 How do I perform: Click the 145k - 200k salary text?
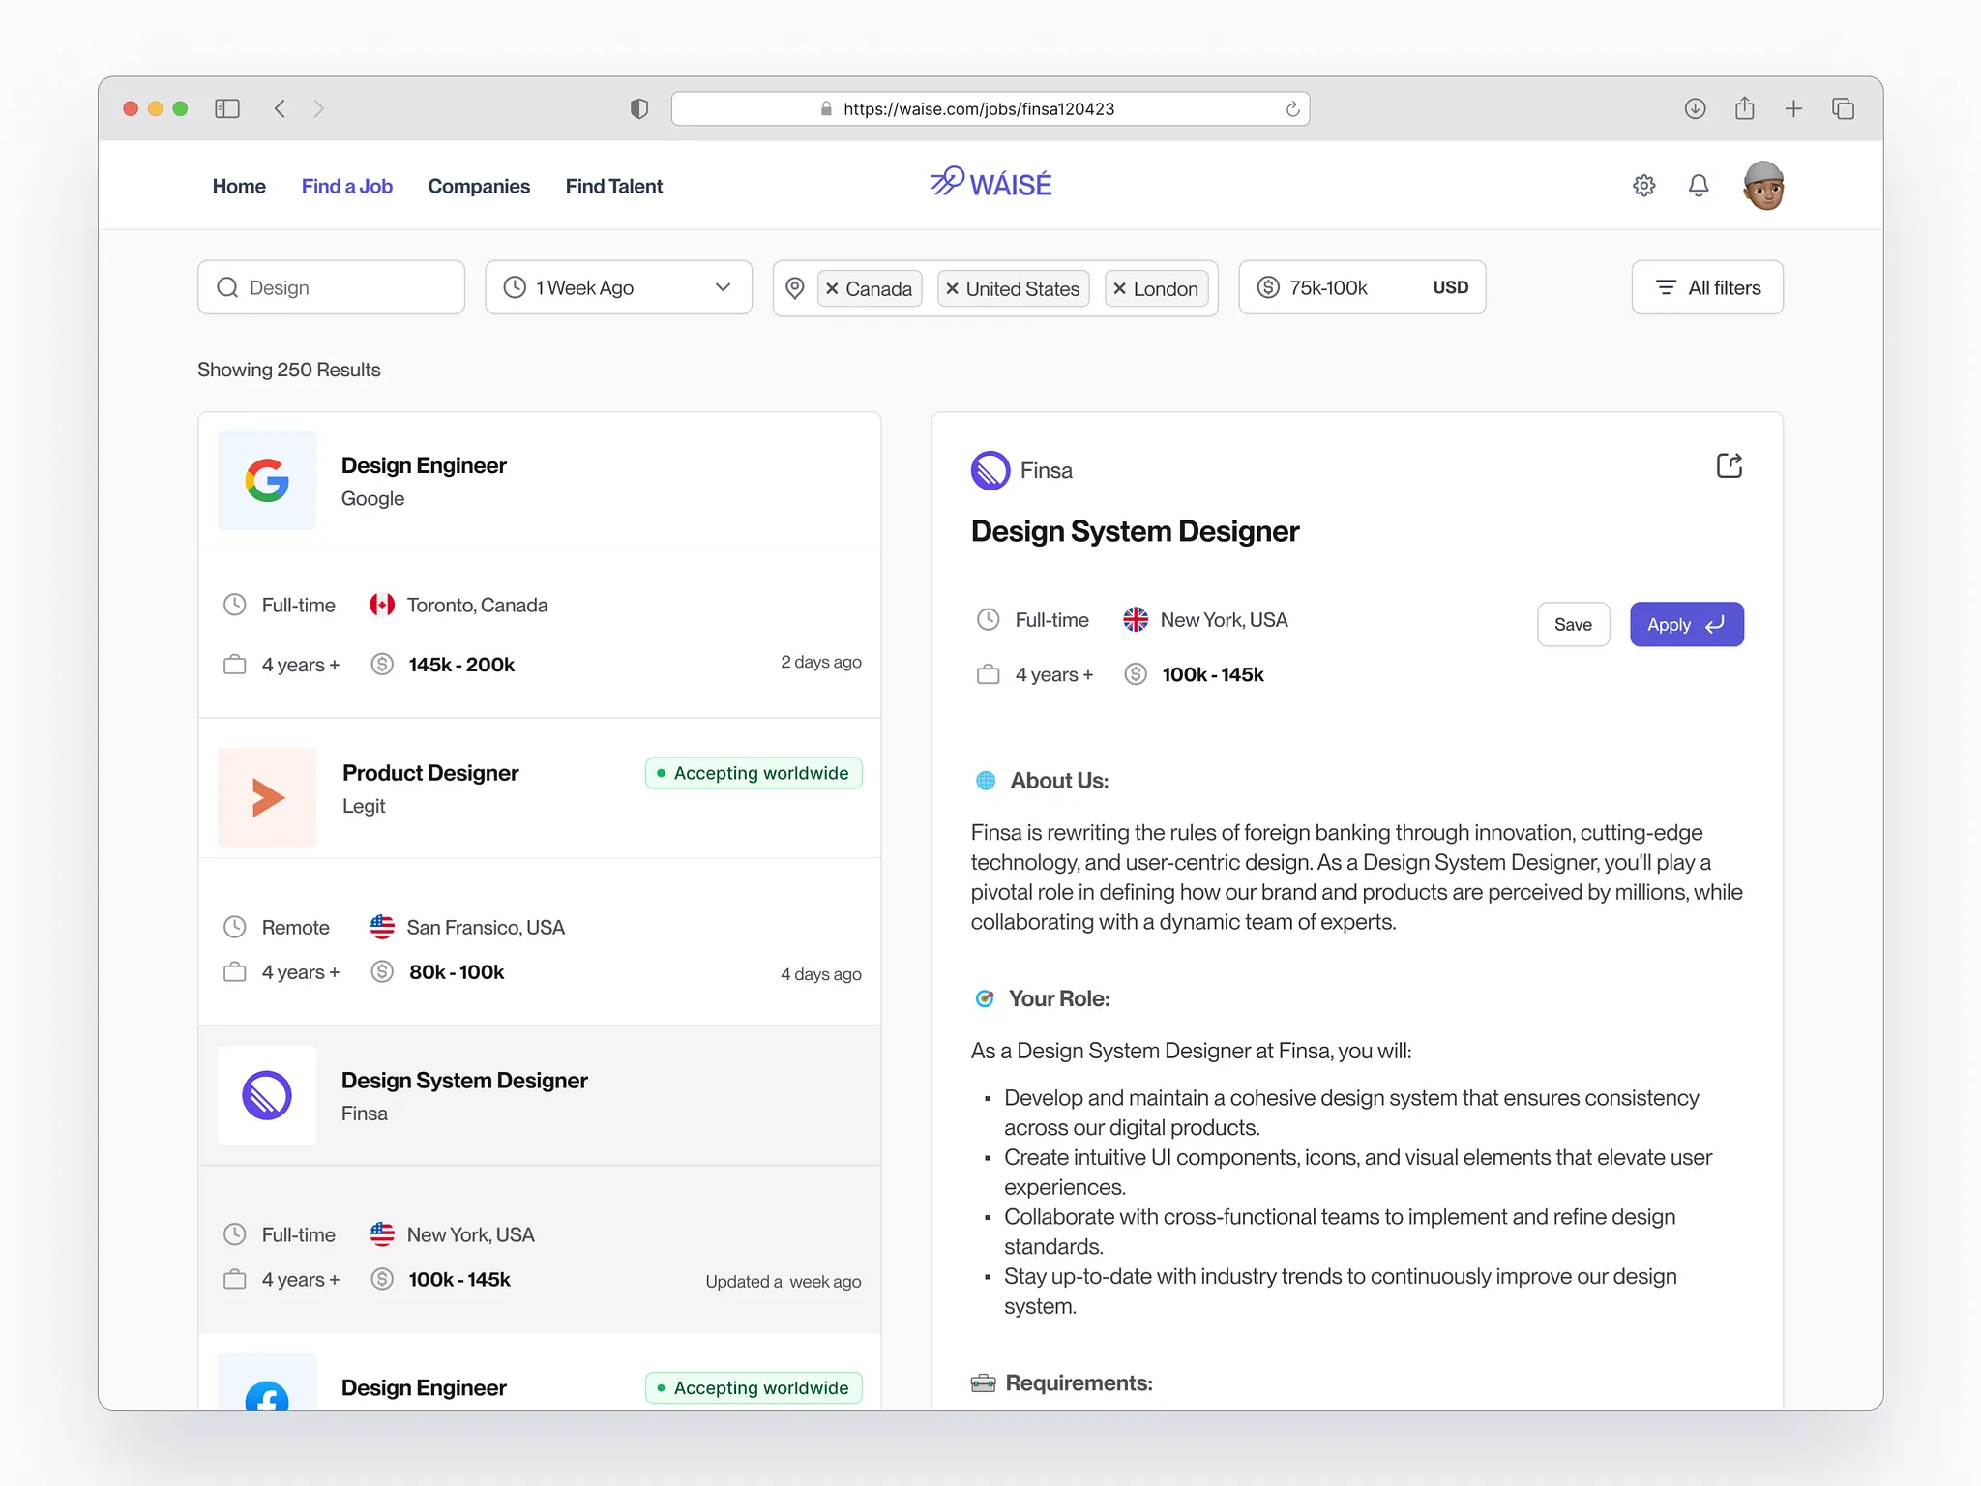click(461, 665)
